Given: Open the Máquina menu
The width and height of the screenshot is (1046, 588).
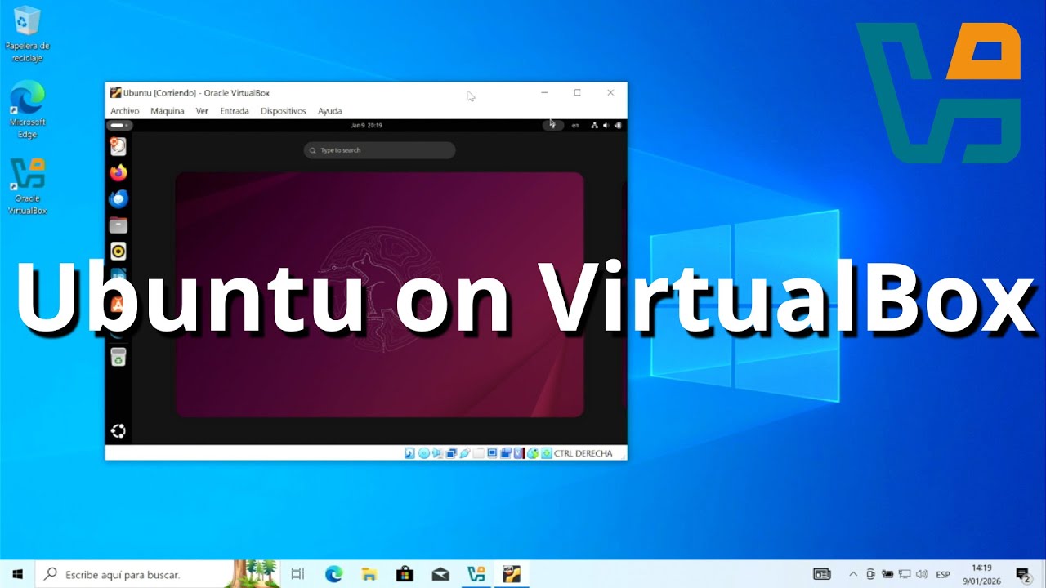Looking at the screenshot, I should click(168, 111).
